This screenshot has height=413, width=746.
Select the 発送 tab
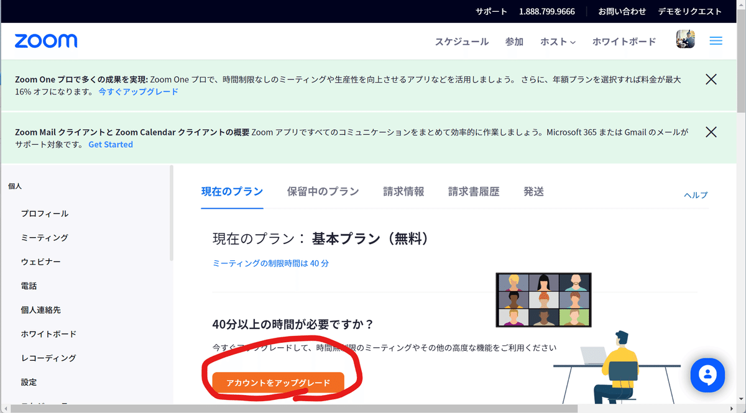[533, 191]
